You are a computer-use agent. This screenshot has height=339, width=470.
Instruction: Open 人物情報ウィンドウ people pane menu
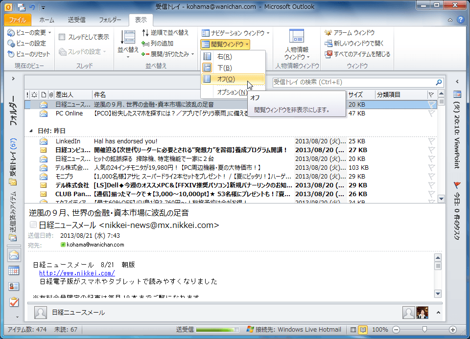click(x=297, y=45)
